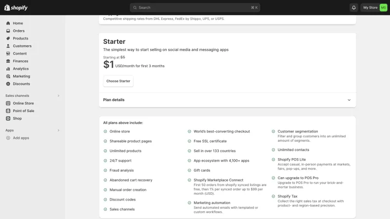Click the Content sidebar icon
The width and height of the screenshot is (390, 219).
[x=8, y=54]
